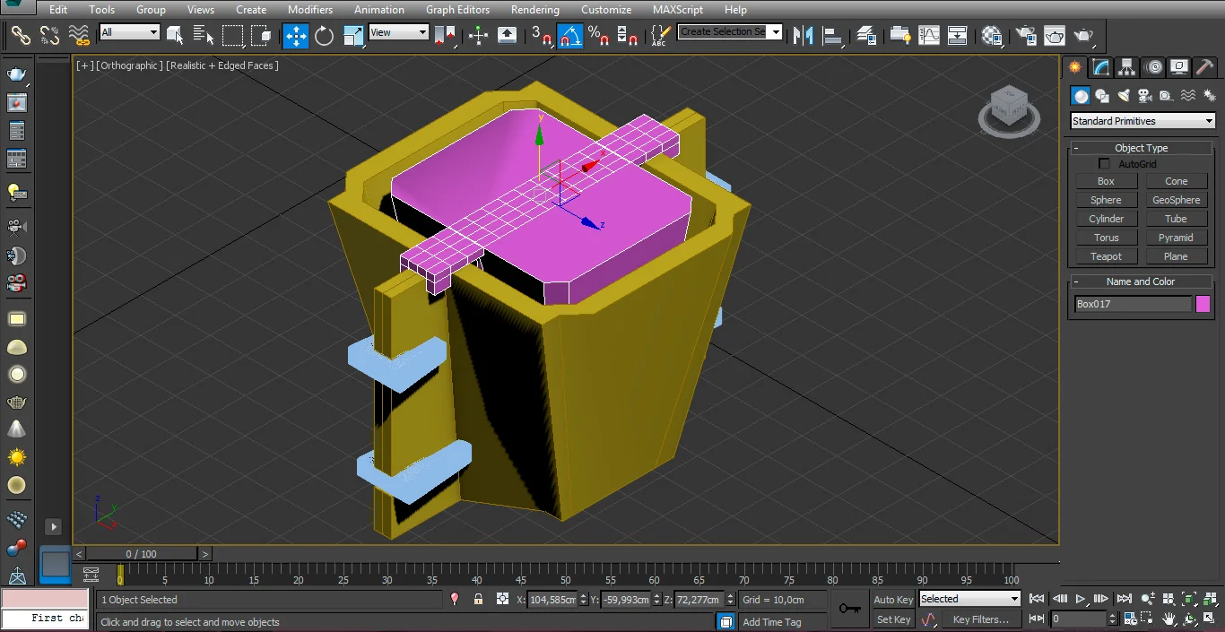Toggle Angle Snap
1225x632 pixels.
click(569, 36)
